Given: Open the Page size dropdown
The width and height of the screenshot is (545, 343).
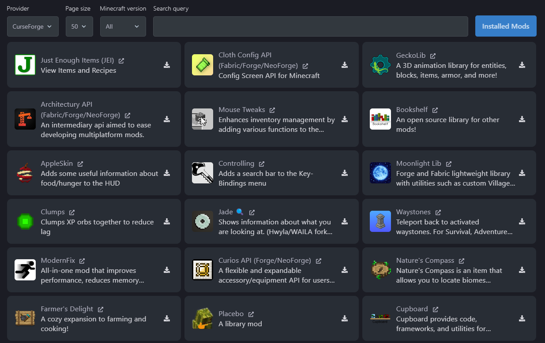Looking at the screenshot, I should coord(79,26).
